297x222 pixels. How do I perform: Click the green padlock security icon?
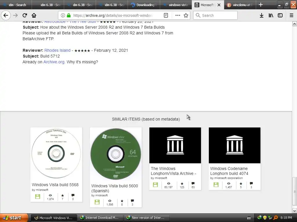69,16
